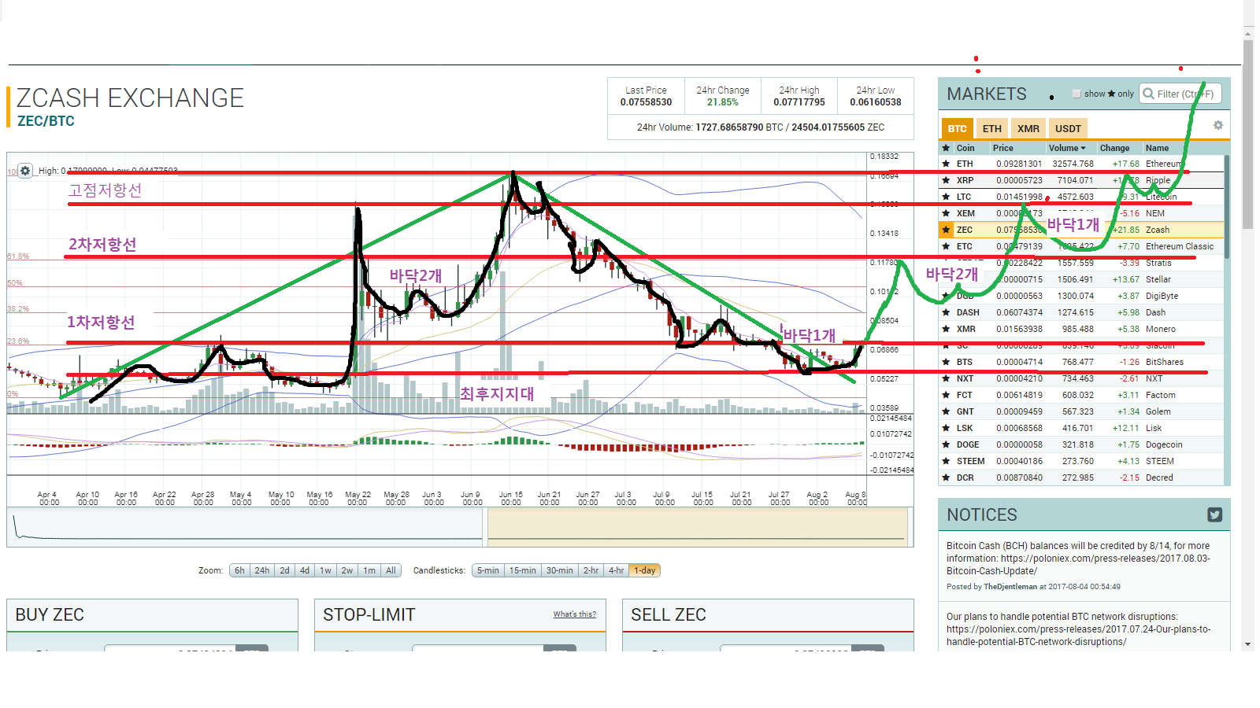Screen dimensions: 1260x708
Task: Set chart zoom to 4d
Action: click(305, 570)
